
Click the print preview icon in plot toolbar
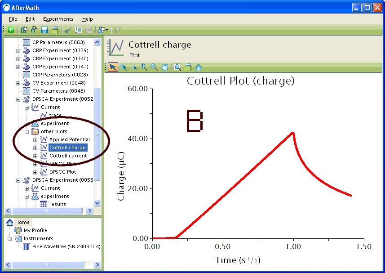tap(177, 67)
